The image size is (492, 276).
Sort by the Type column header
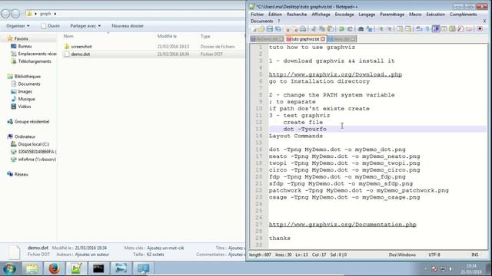(x=205, y=36)
